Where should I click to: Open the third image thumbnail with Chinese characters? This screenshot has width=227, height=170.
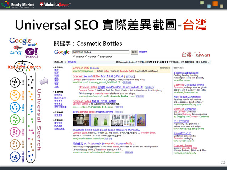(x=123, y=120)
